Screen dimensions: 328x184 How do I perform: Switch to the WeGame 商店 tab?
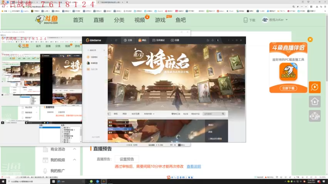[142, 40]
